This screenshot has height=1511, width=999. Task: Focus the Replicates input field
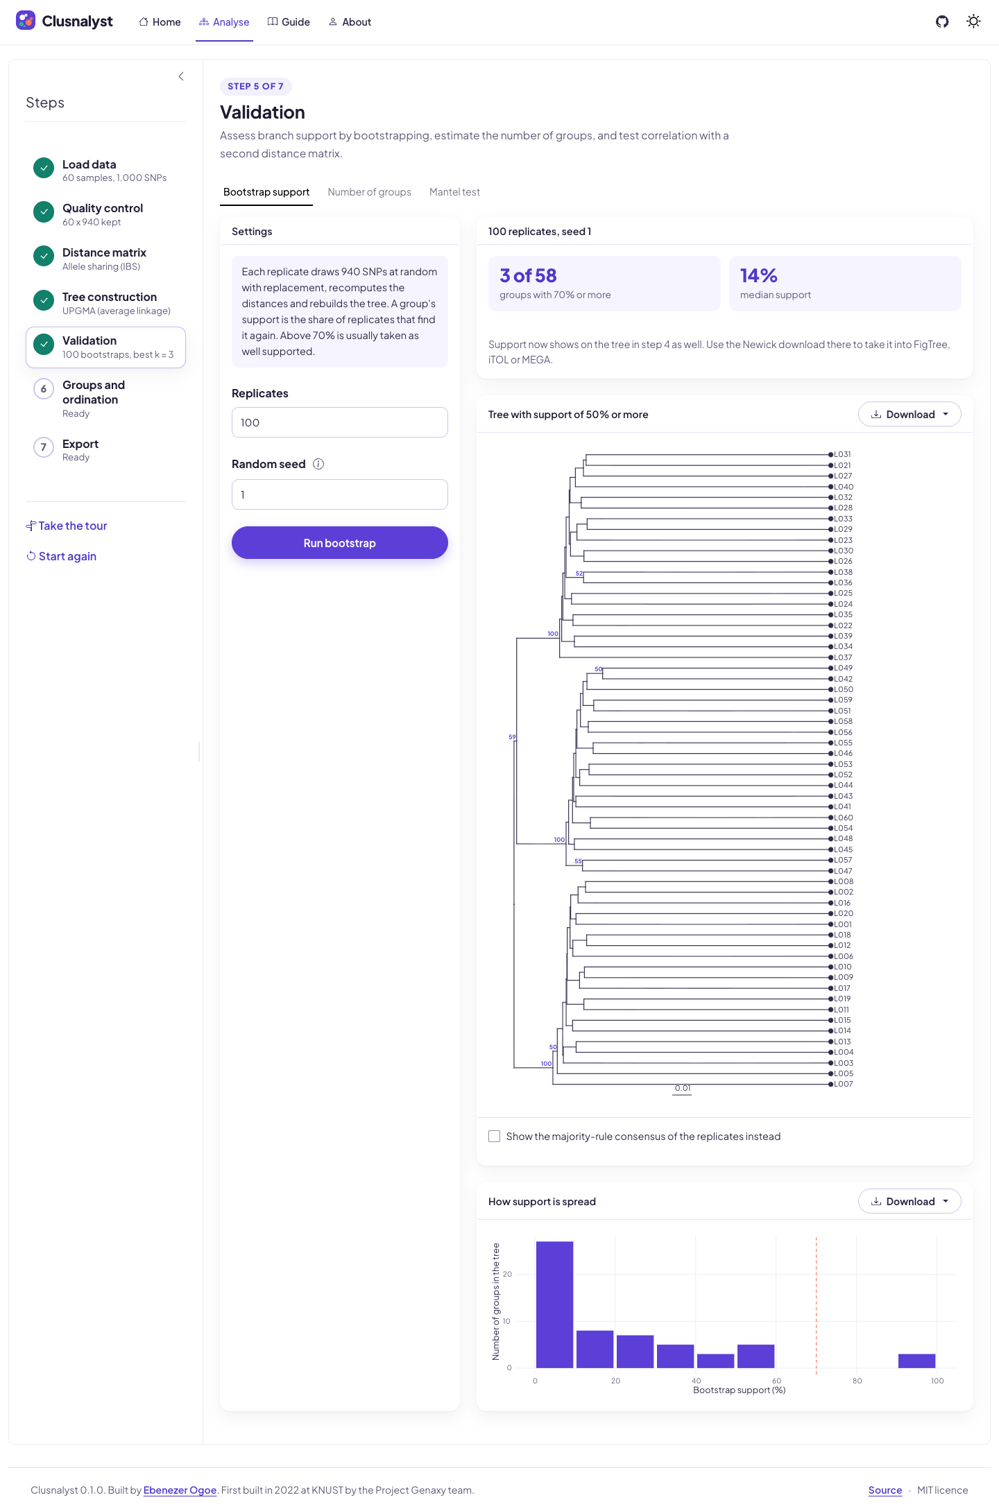[340, 422]
